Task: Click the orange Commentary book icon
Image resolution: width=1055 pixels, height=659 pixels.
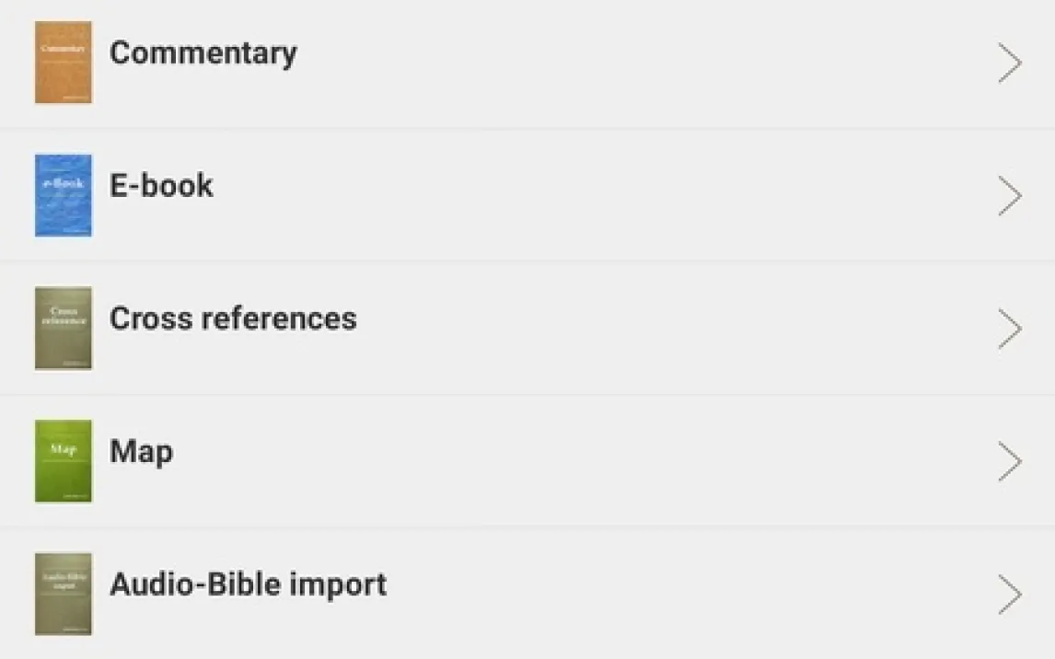Action: [64, 63]
